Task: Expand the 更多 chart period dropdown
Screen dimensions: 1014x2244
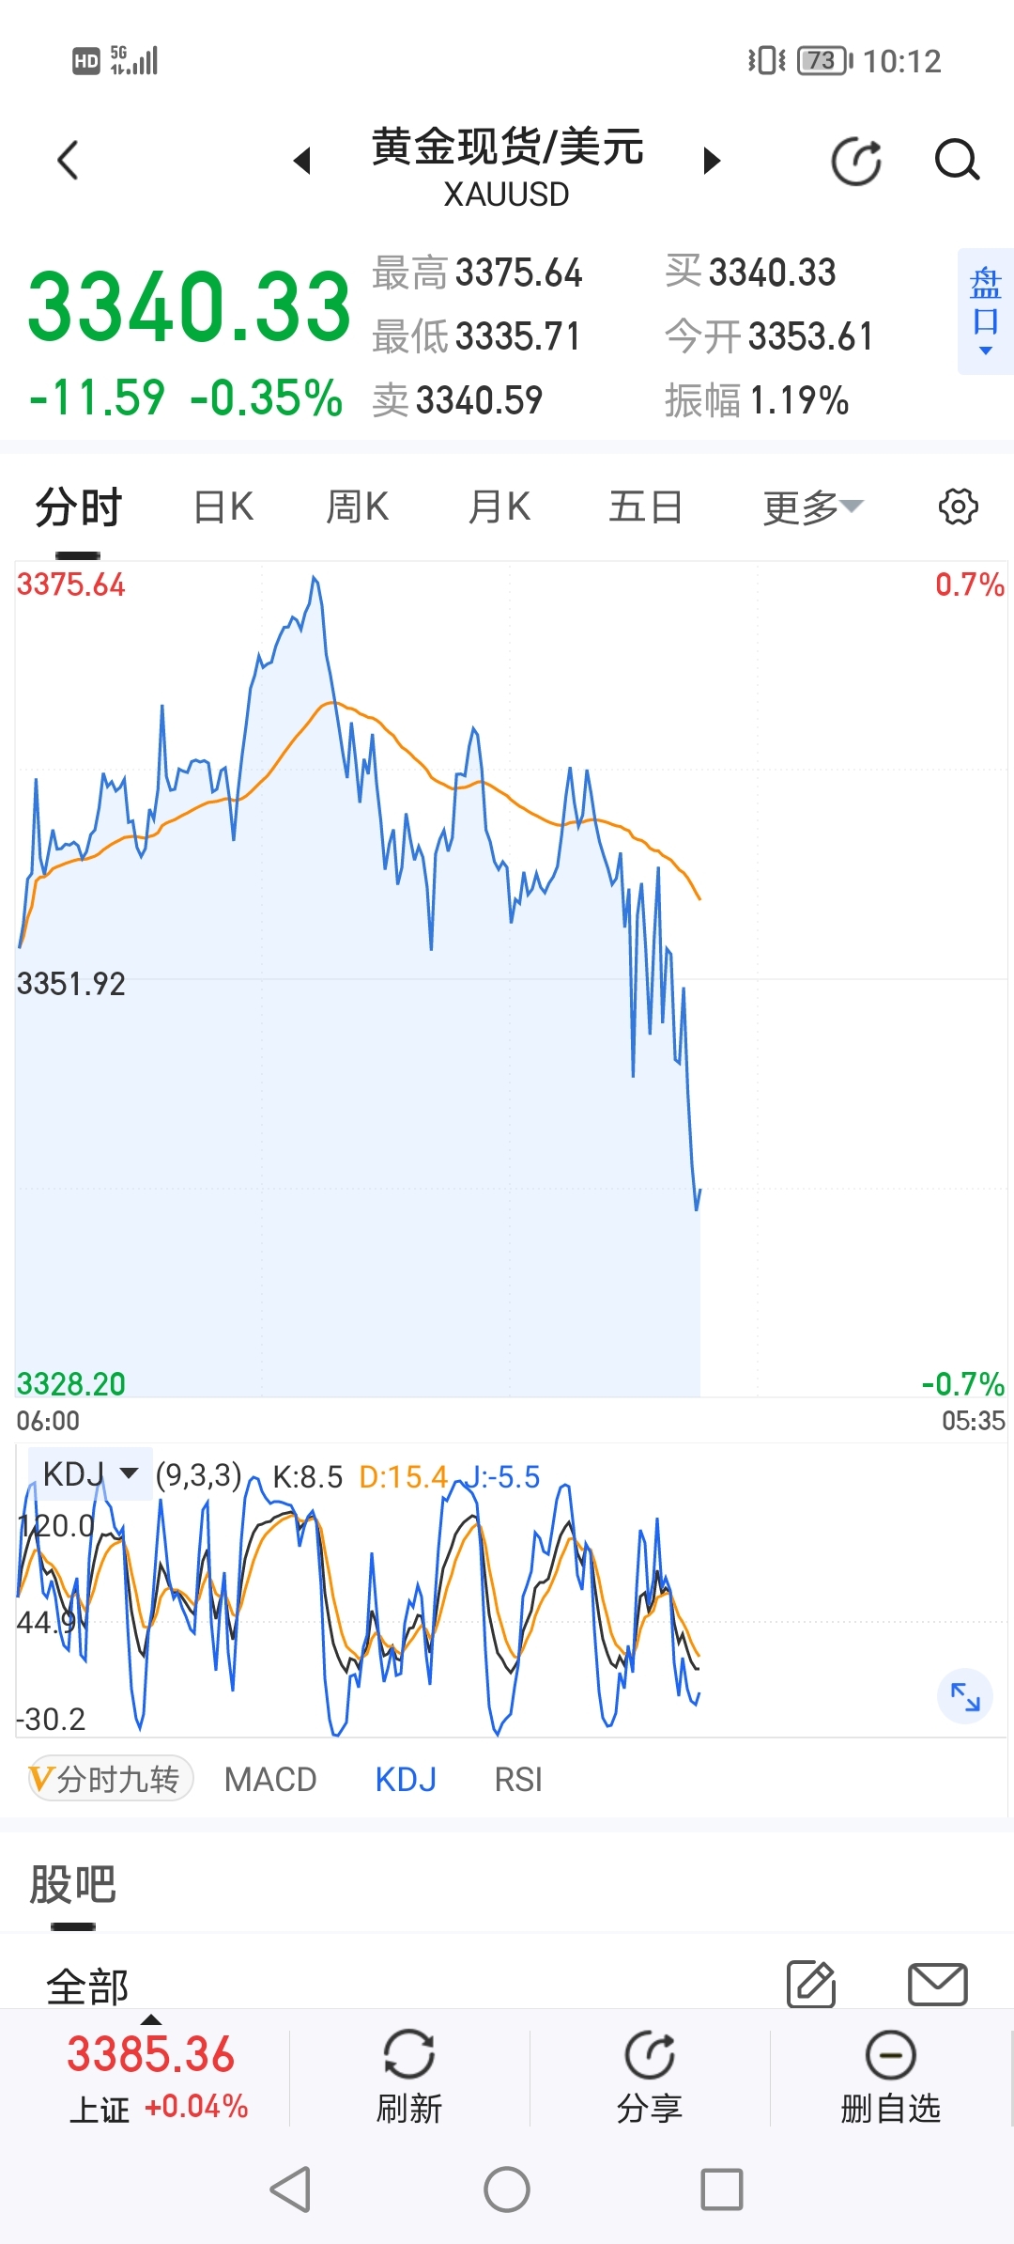Action: 812,507
